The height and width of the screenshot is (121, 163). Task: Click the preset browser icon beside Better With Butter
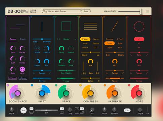click(45, 11)
